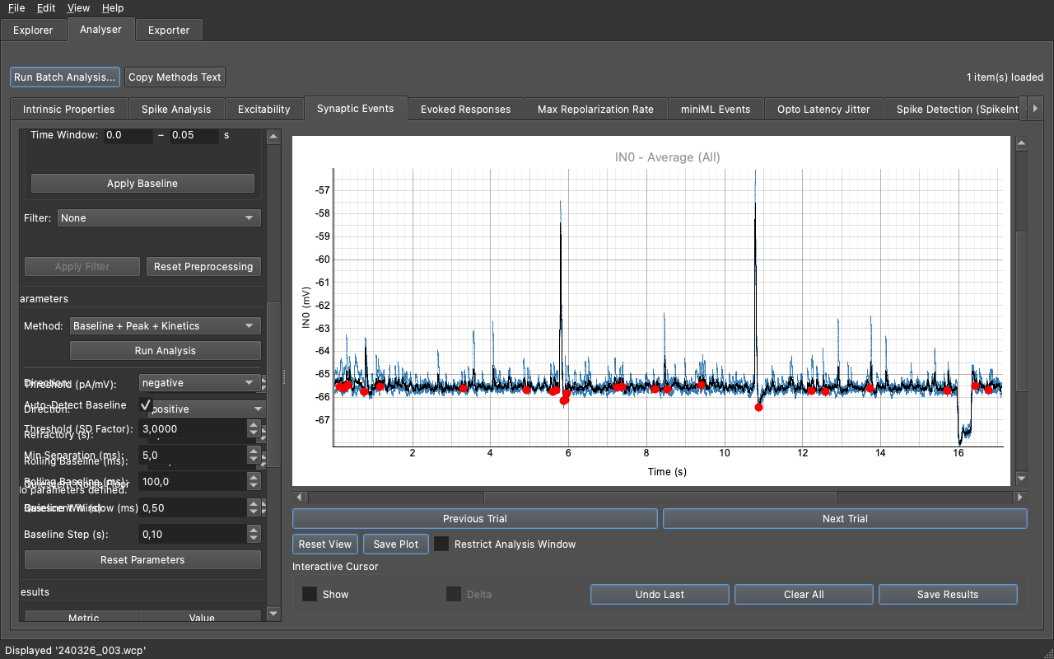Click the vertical plot scrollbar handle
Screen dimensions: 1054x659
click(1022, 313)
